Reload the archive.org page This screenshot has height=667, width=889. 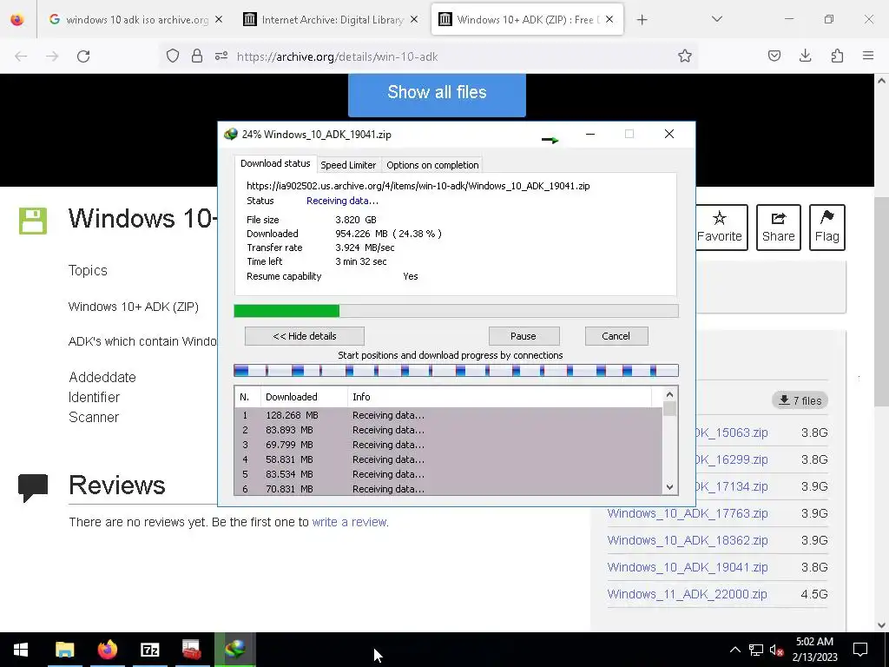click(x=83, y=56)
